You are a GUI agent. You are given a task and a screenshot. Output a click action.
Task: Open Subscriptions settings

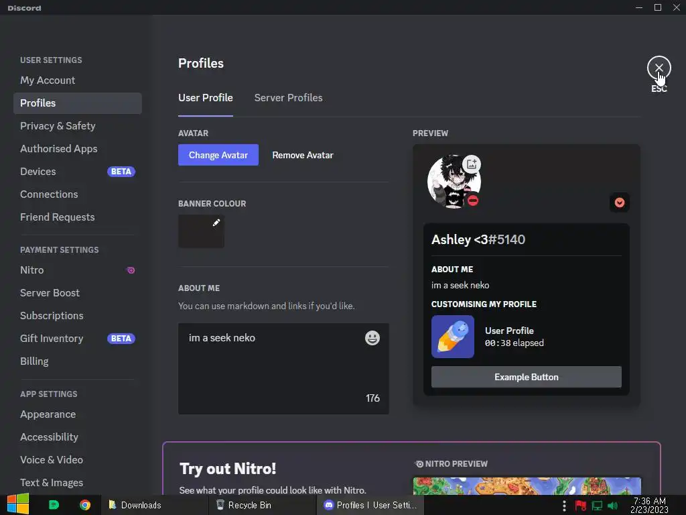point(78,315)
